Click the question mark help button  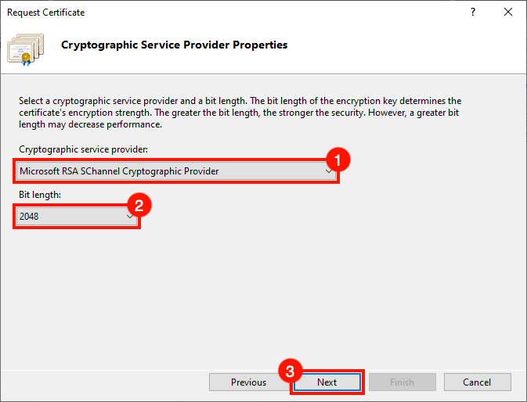tap(472, 13)
